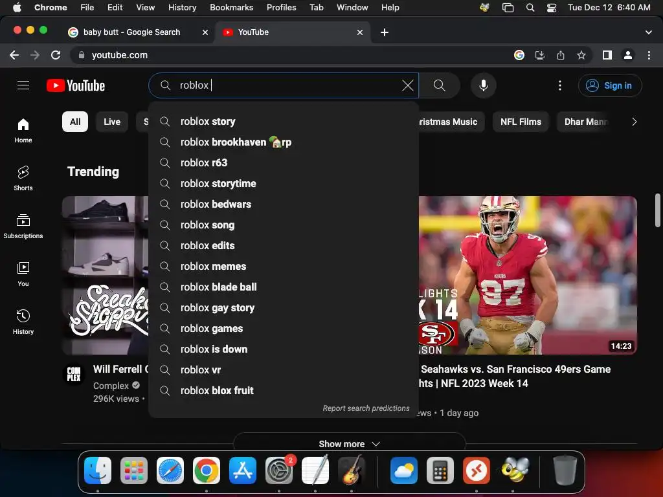Choose suggestion 'roblox r63'

[x=284, y=162]
